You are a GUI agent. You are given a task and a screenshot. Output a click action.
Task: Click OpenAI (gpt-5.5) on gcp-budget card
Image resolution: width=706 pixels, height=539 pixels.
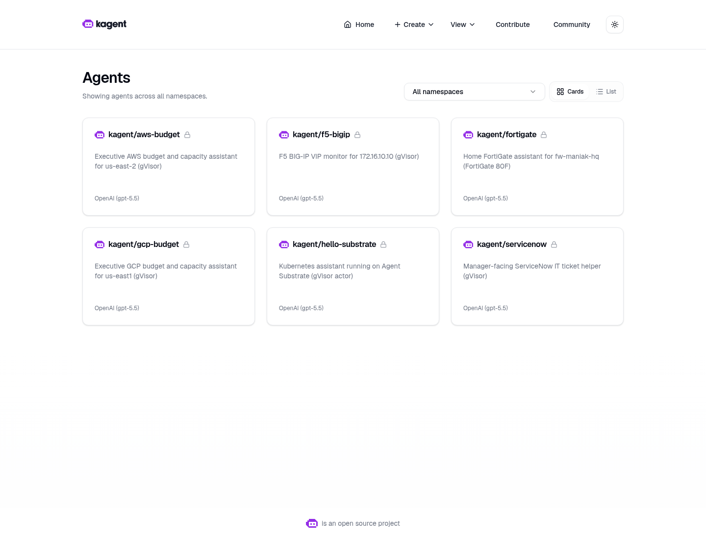[x=117, y=308]
